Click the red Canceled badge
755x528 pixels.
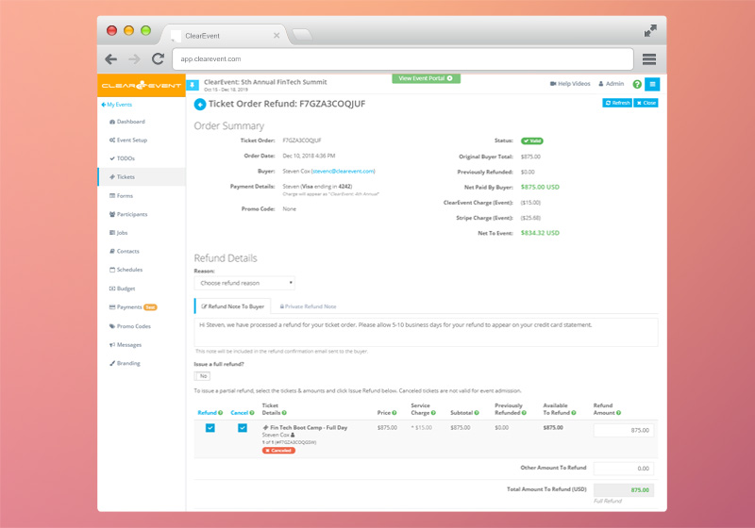[278, 451]
